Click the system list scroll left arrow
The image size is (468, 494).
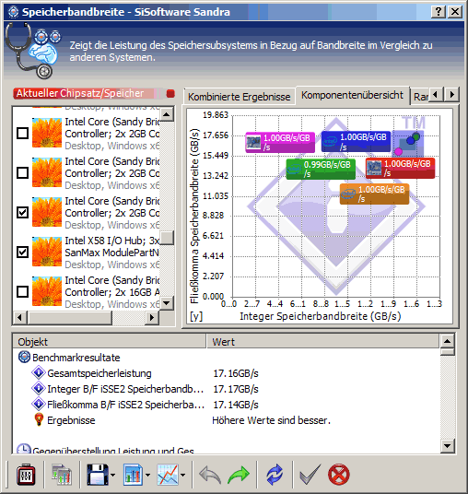[x=20, y=317]
